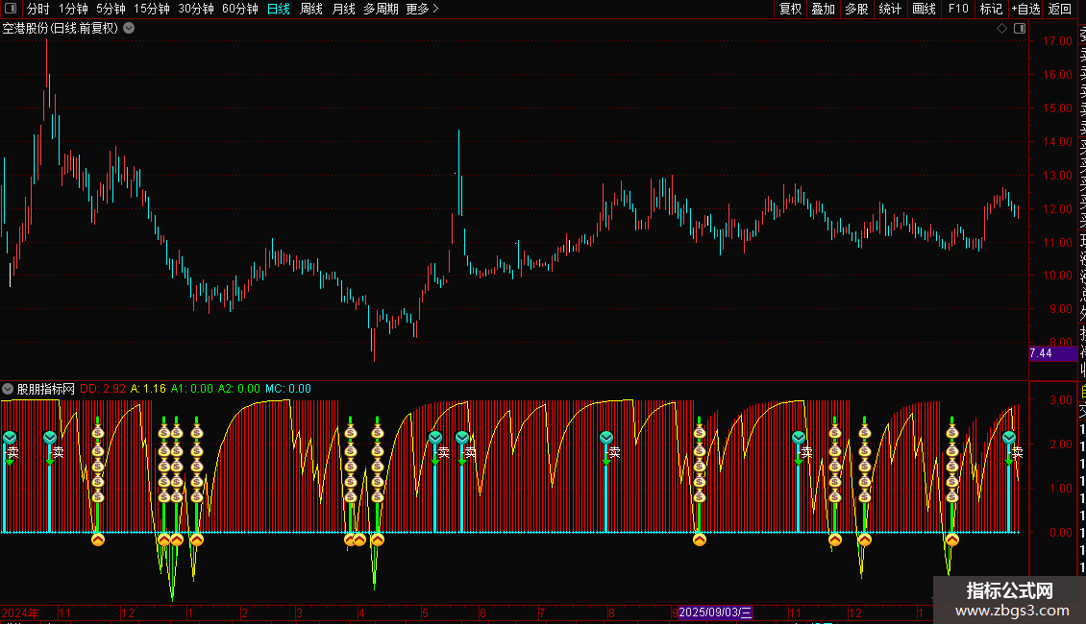This screenshot has height=624, width=1086.
Task: Click the leftmost 卖 sell signal marker
Action: pyautogui.click(x=12, y=452)
